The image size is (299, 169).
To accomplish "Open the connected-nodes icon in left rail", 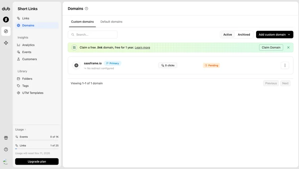I will point(6,43).
